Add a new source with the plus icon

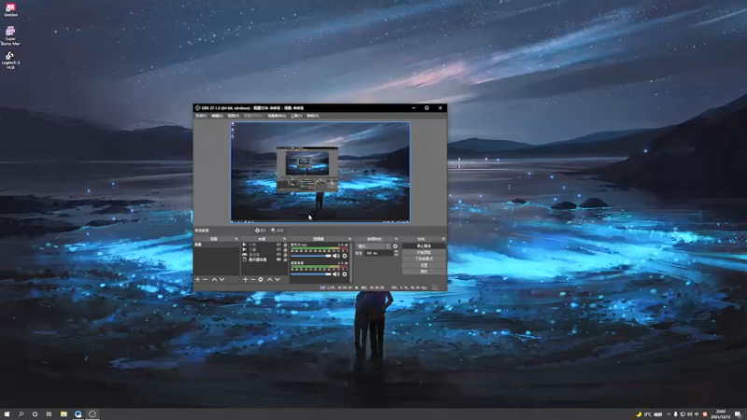click(246, 279)
